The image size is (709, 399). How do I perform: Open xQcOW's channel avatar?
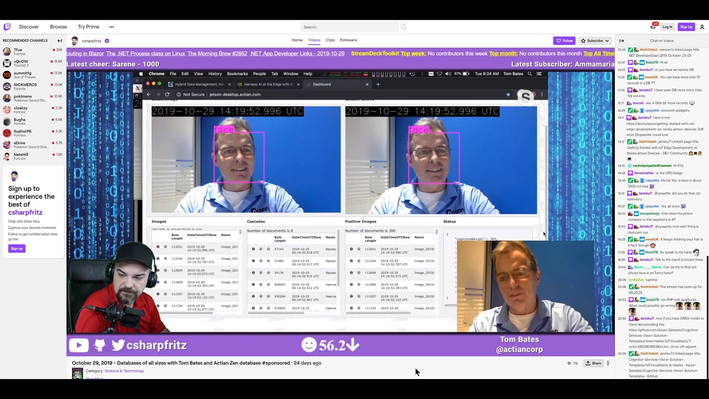coord(7,64)
